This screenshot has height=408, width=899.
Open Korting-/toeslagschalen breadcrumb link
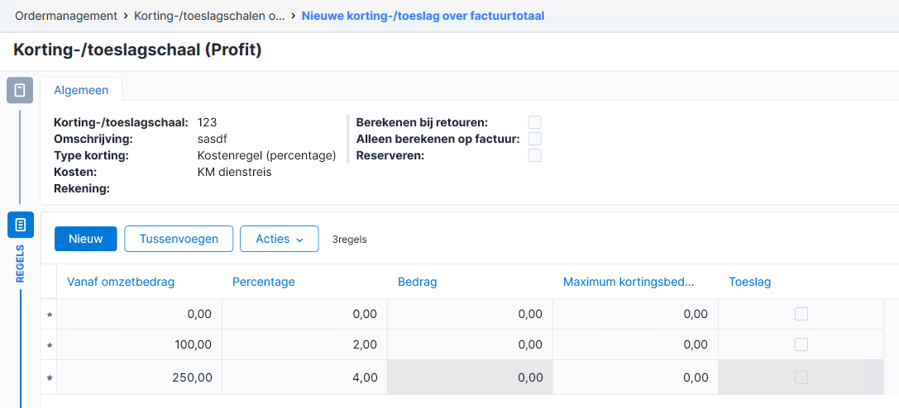pos(209,16)
